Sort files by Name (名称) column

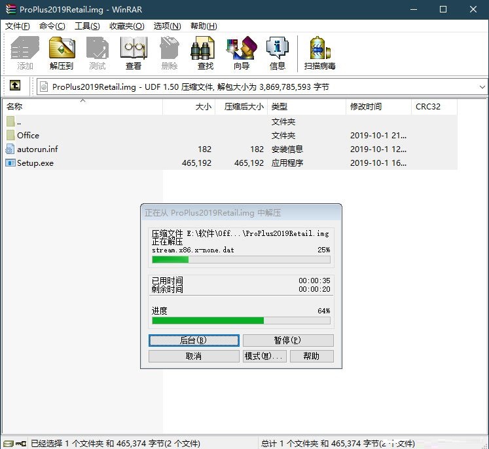click(82, 107)
